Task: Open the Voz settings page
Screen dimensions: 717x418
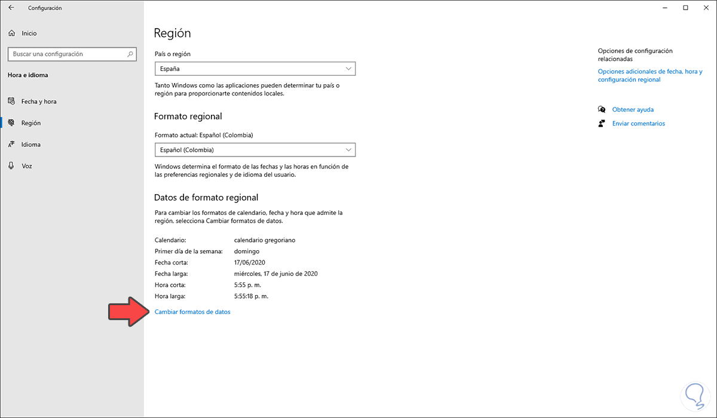Action: 27,166
